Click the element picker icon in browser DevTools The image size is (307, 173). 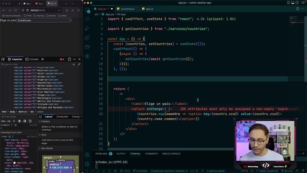[3, 59]
